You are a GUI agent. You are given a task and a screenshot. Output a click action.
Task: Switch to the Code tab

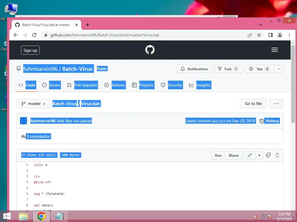coord(27,85)
